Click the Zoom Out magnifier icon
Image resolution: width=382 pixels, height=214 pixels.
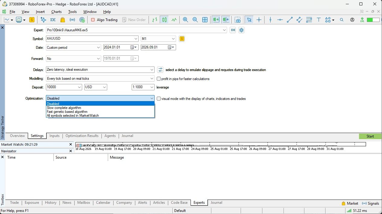coord(195,20)
